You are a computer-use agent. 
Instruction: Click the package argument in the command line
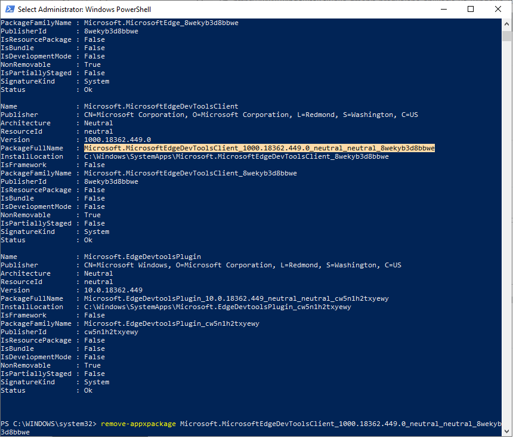click(x=340, y=424)
